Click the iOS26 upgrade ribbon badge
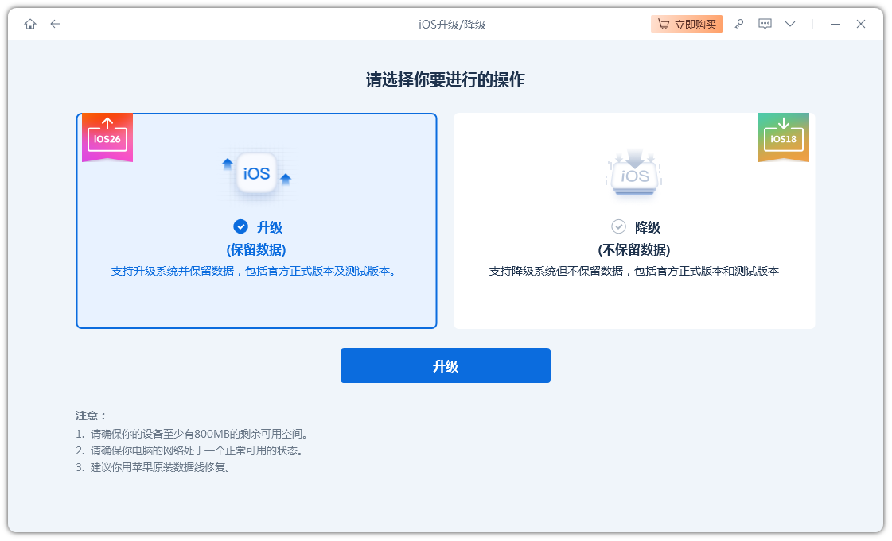This screenshot has height=541, width=892. (107, 137)
